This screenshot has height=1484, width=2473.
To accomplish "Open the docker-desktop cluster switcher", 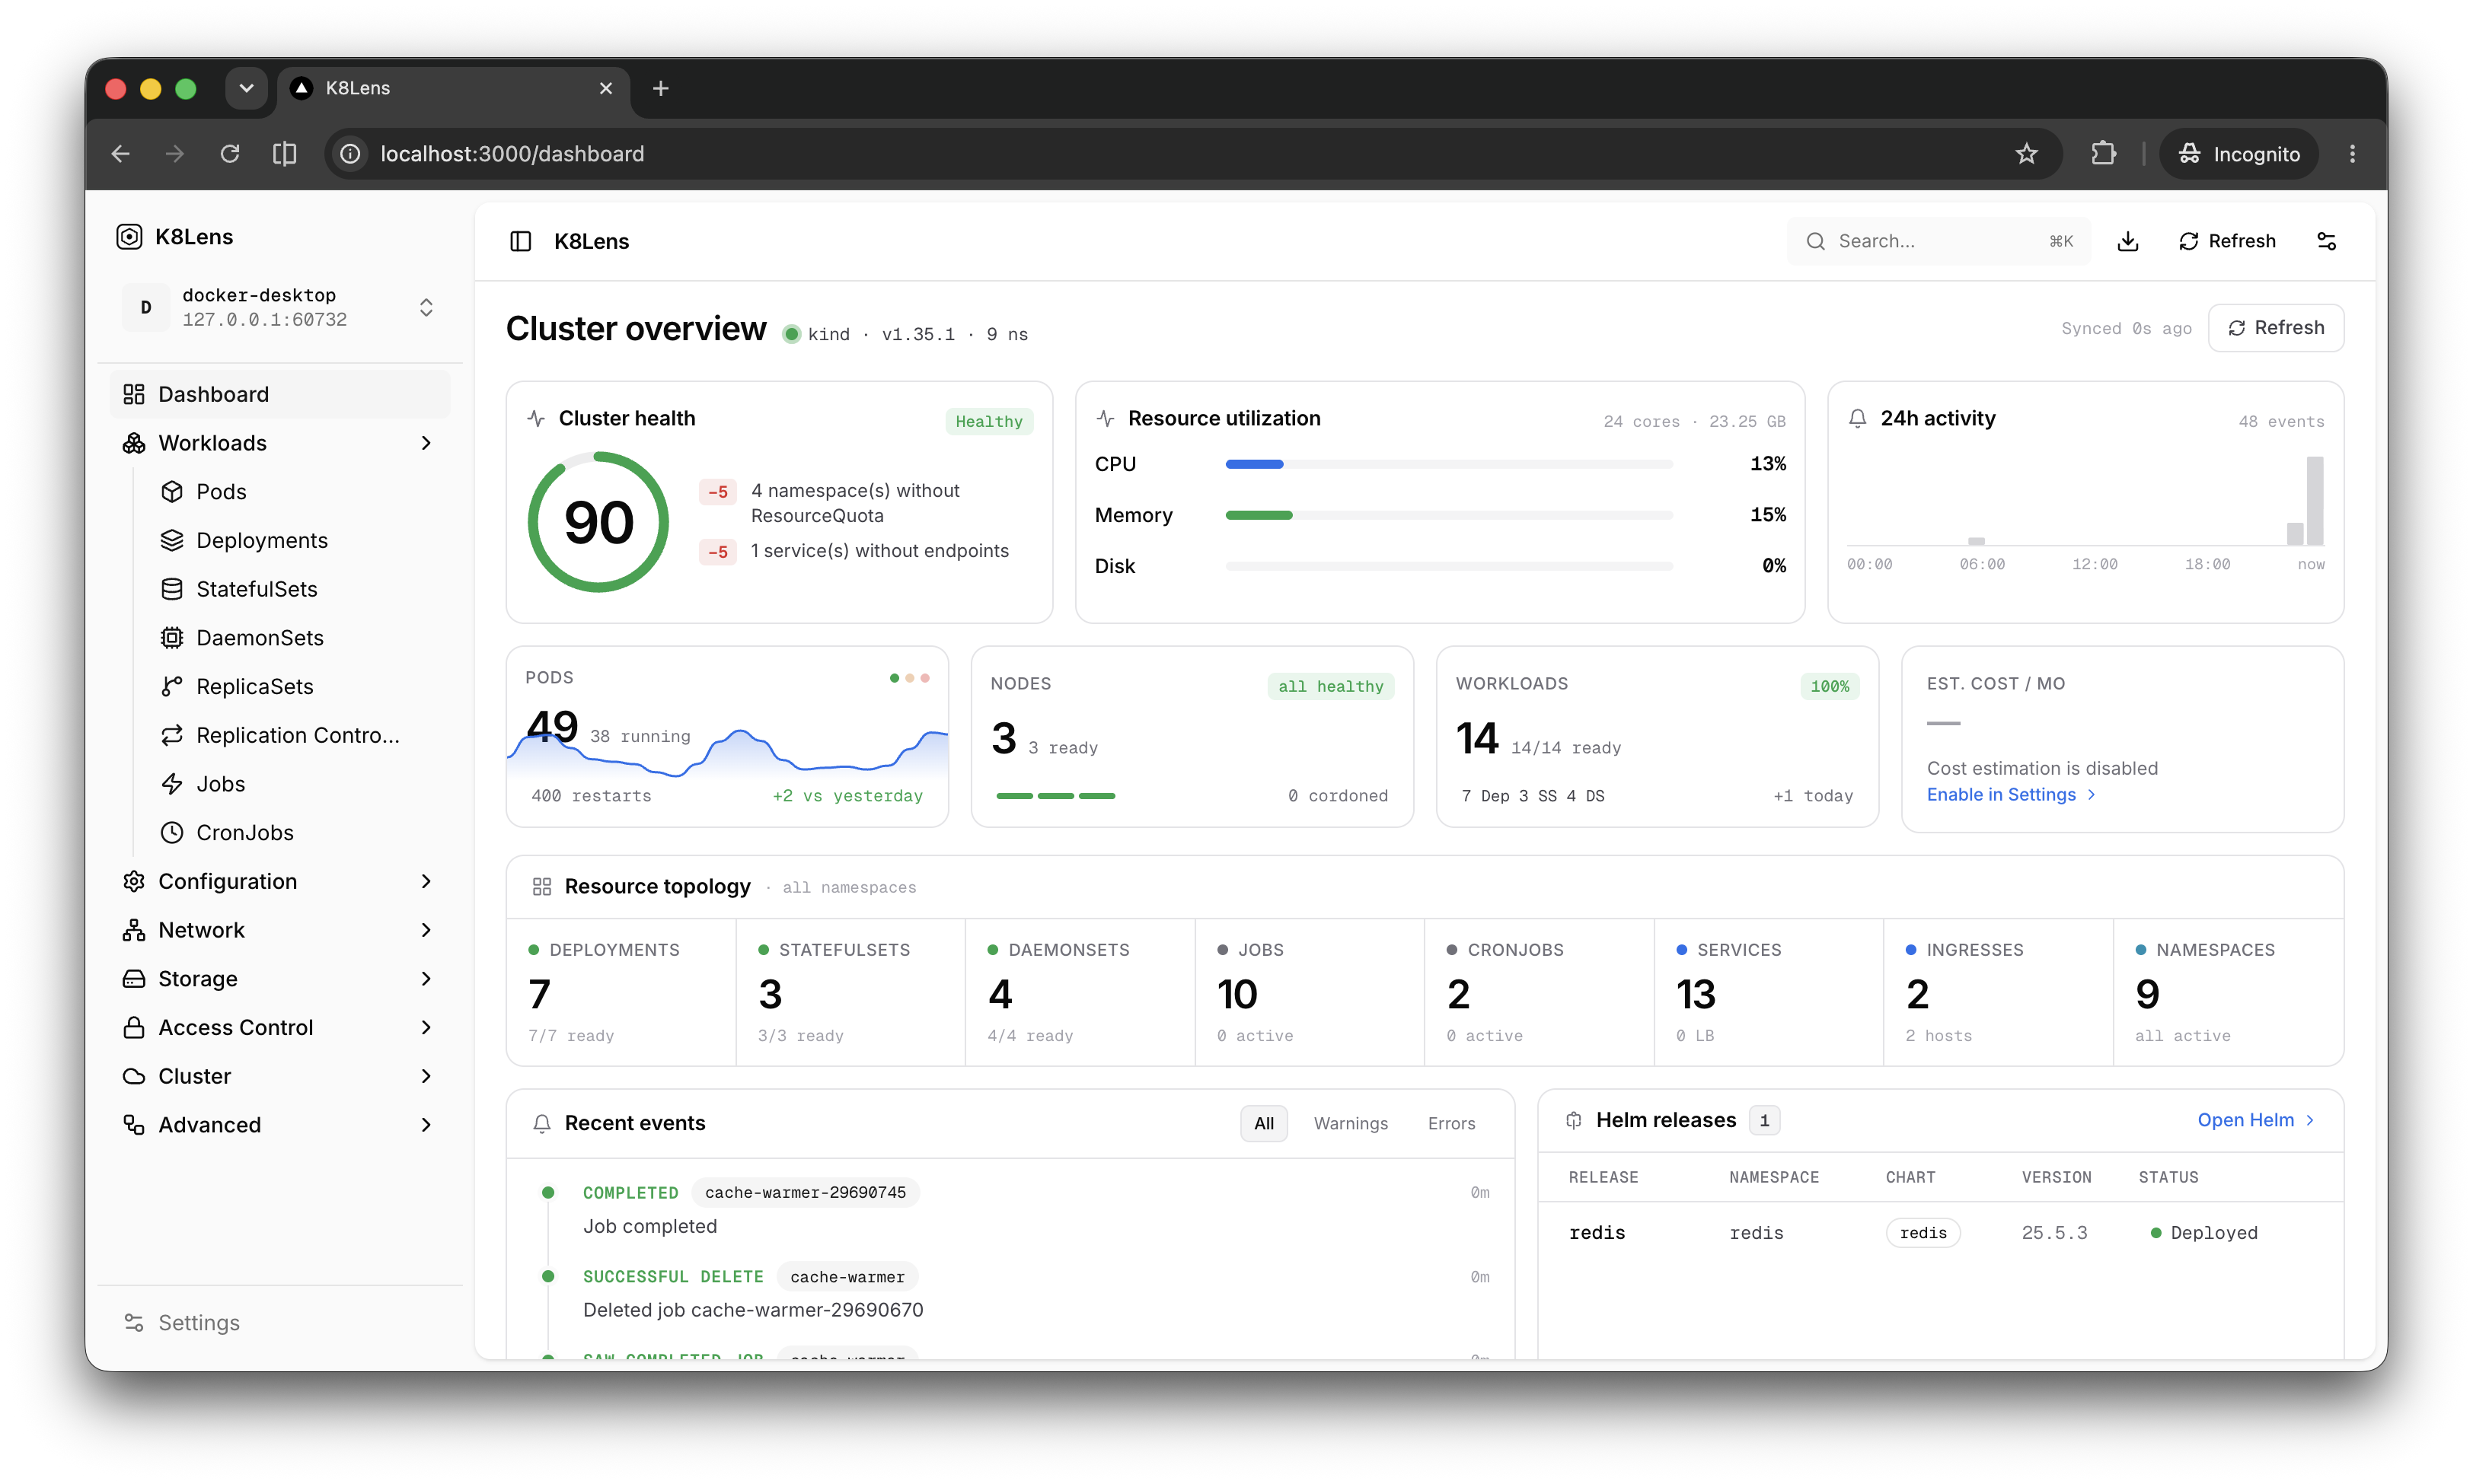I will (x=280, y=307).
